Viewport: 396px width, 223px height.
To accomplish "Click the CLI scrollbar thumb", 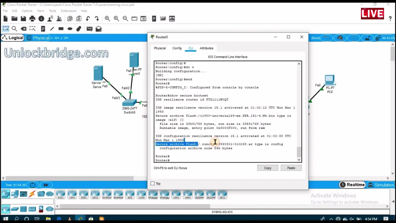I will coord(299,152).
